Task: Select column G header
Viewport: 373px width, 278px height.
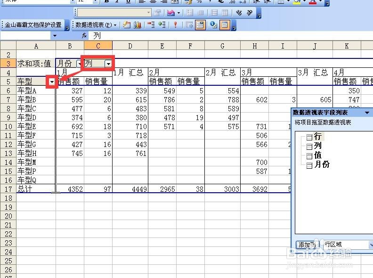Action: pyautogui.click(x=222, y=46)
